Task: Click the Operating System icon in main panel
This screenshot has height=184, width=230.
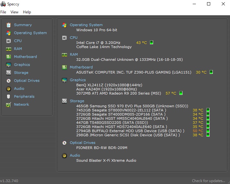Action: (64, 25)
